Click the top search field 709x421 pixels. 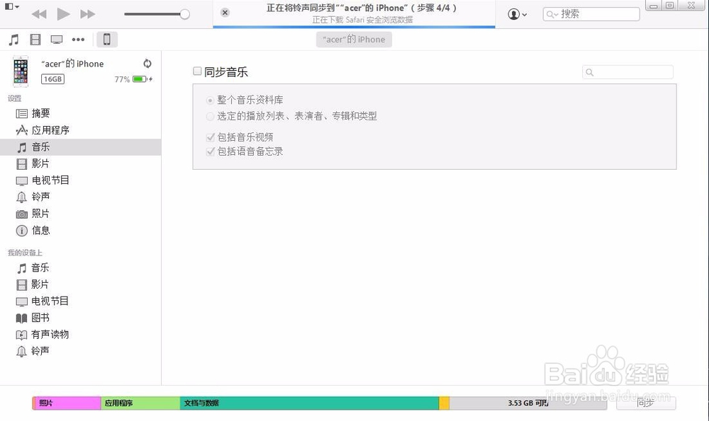tap(591, 14)
